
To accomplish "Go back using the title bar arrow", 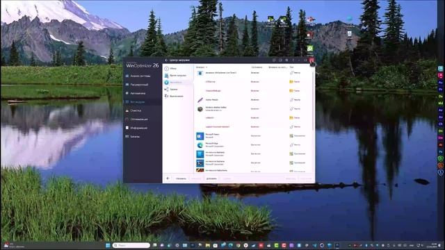I will (x=166, y=60).
